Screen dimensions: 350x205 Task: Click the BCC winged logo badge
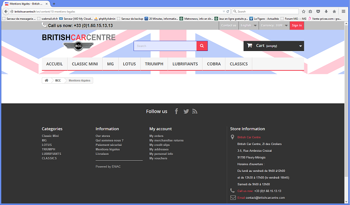click(78, 46)
